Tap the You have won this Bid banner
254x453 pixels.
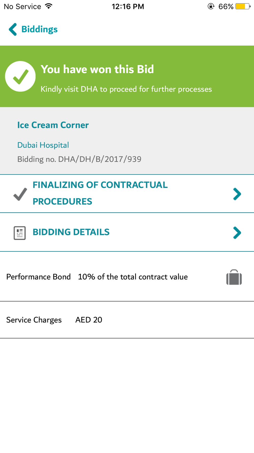[x=127, y=76]
